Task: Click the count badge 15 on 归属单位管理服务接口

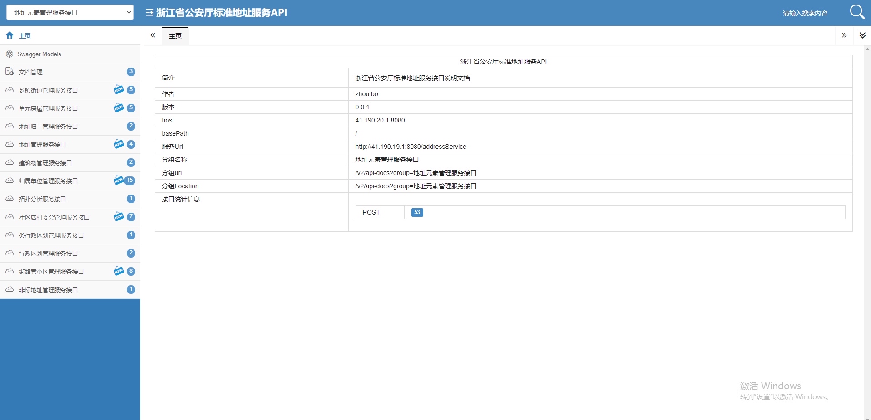Action: coord(130,181)
